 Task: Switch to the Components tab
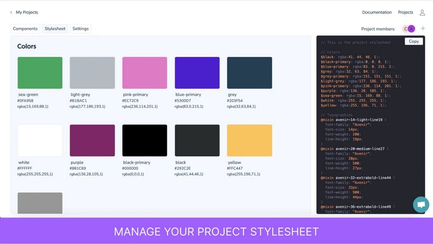25,29
